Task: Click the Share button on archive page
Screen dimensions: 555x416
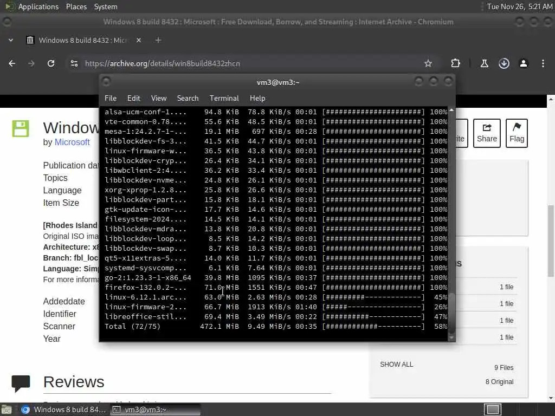Action: (x=487, y=133)
